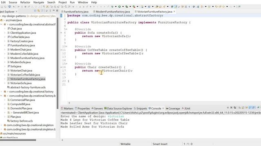The height and width of the screenshot is (146, 261).
Task: Click Remove Launch (X) icon in Console toolbar
Action: pyautogui.click(x=231, y=107)
